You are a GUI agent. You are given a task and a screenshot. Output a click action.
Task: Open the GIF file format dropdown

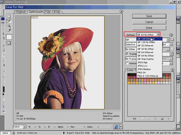point(131,40)
